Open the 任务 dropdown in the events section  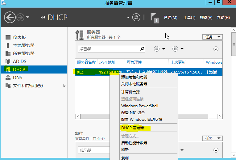(x=212, y=138)
